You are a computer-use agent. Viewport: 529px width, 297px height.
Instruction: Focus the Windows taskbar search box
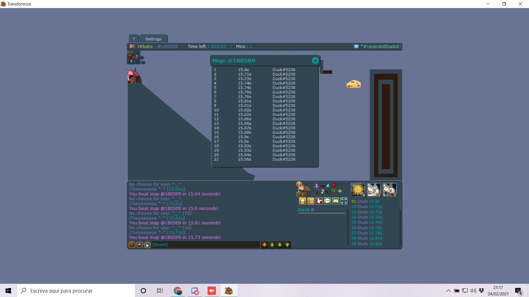[76, 291]
